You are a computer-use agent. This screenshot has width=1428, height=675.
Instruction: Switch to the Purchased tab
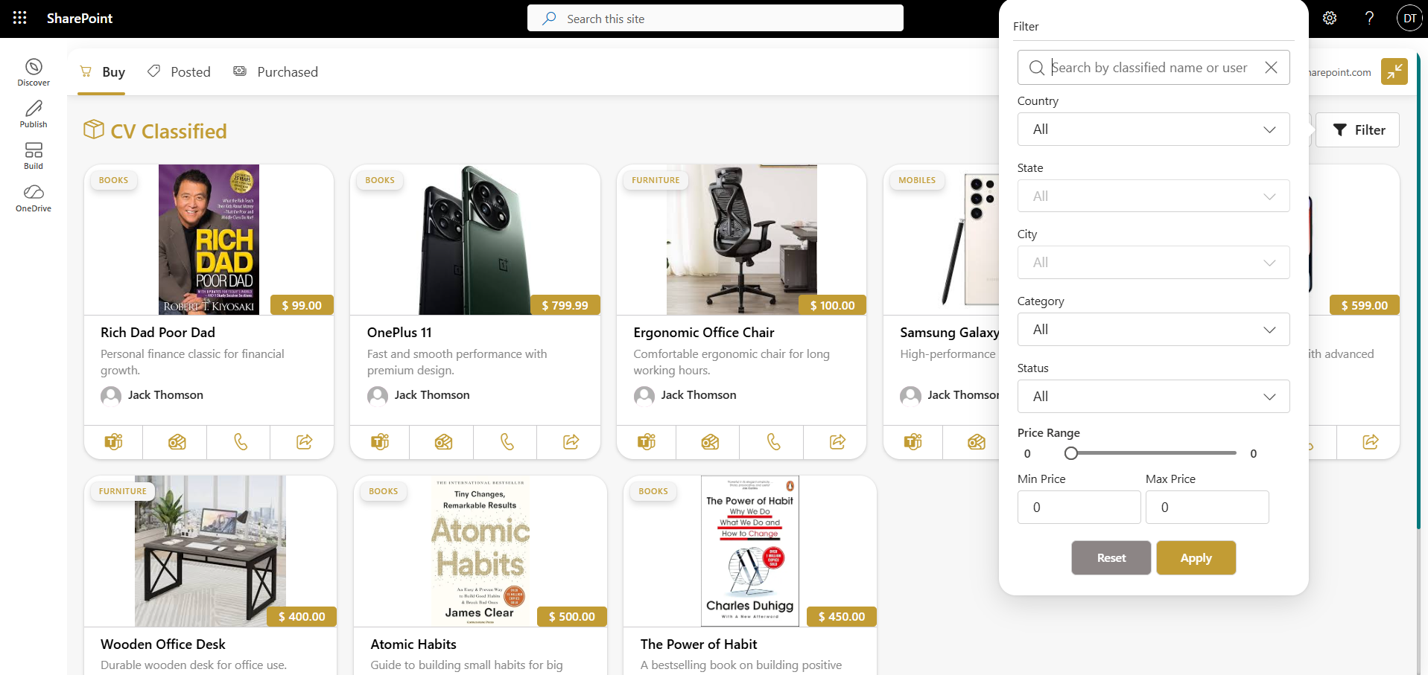pos(276,72)
